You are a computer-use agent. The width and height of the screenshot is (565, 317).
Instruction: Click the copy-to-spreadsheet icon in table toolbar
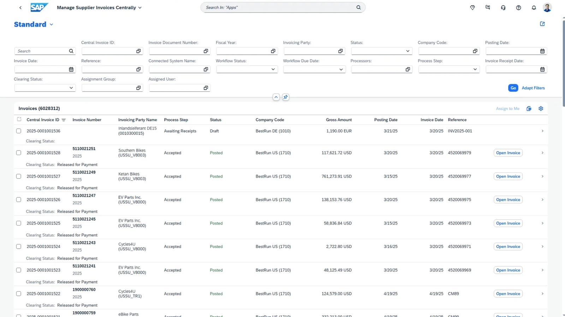[529, 109]
